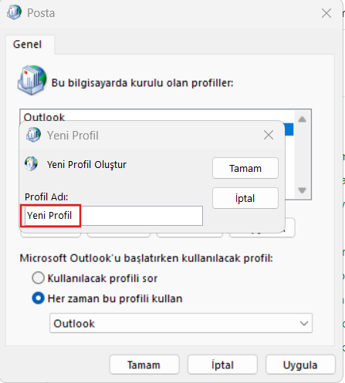Screen dimensions: 345x383
Task: Click the profile list scroll down arrow
Action: coord(302,190)
